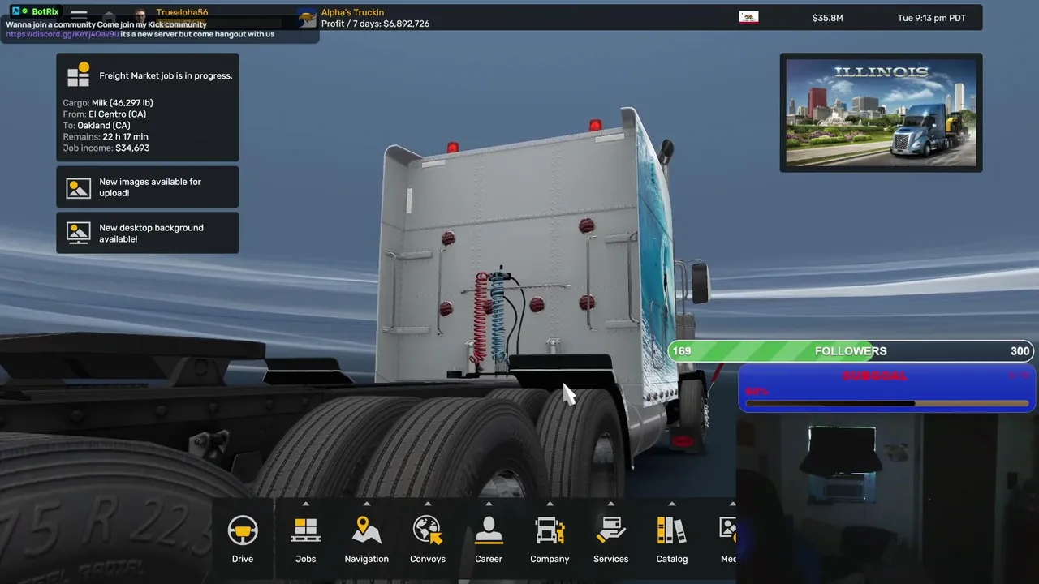Image resolution: width=1039 pixels, height=584 pixels.
Task: Click the $35.8M account balance
Action: (827, 18)
